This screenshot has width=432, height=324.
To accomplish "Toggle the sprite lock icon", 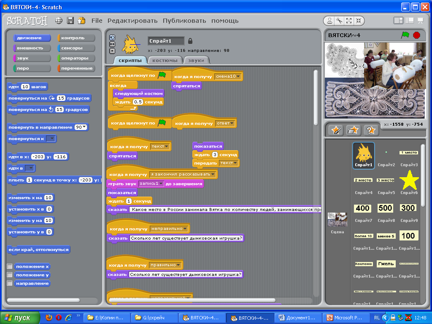I will point(190,41).
